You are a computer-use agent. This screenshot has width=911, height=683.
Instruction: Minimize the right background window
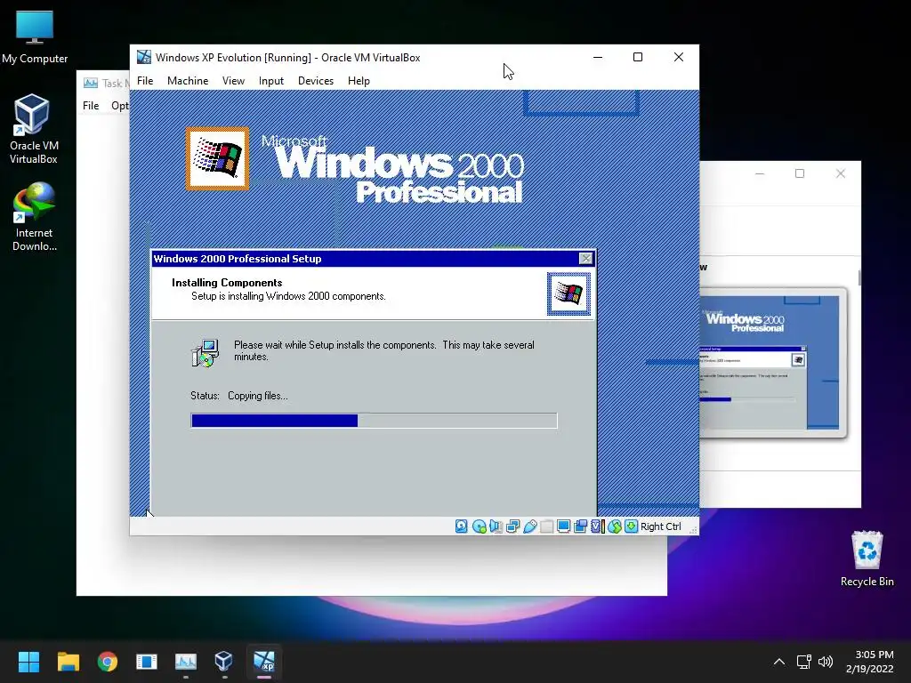tap(760, 173)
